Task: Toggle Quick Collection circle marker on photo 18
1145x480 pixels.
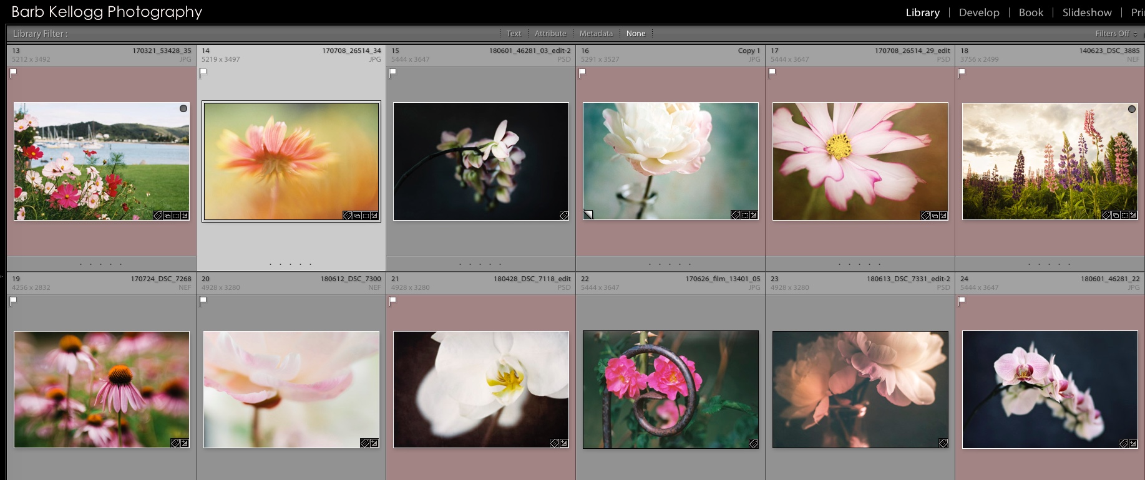Action: coord(1132,109)
